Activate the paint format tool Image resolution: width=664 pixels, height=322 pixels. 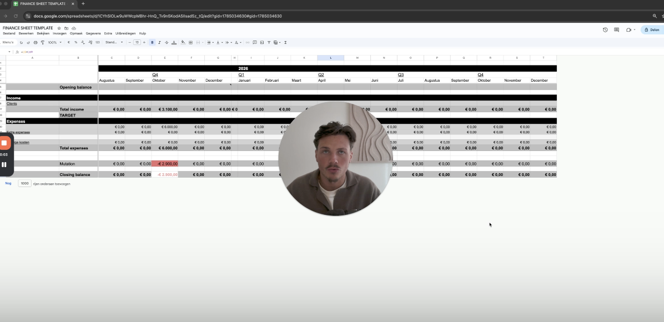tap(43, 42)
